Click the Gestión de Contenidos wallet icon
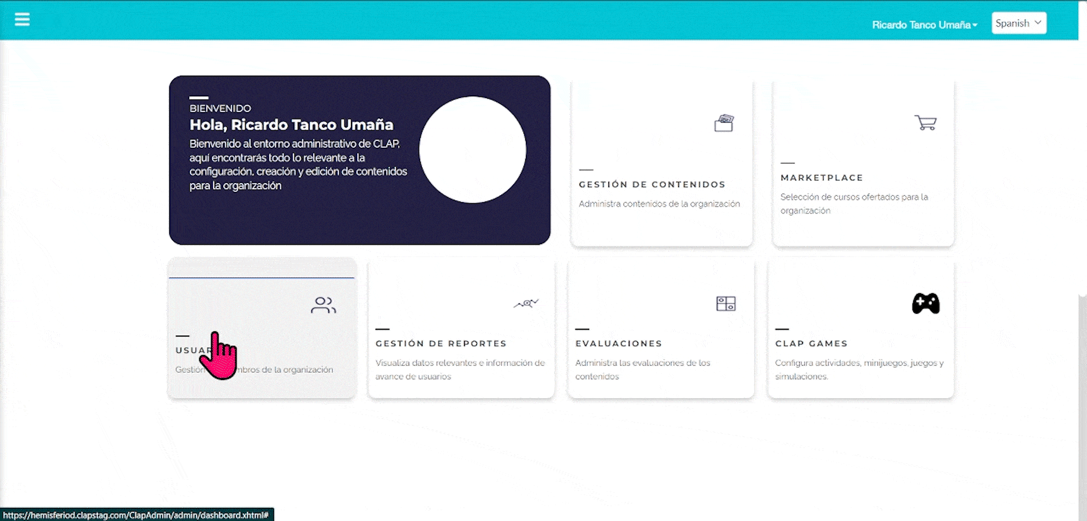This screenshot has height=521, width=1087. [x=724, y=123]
